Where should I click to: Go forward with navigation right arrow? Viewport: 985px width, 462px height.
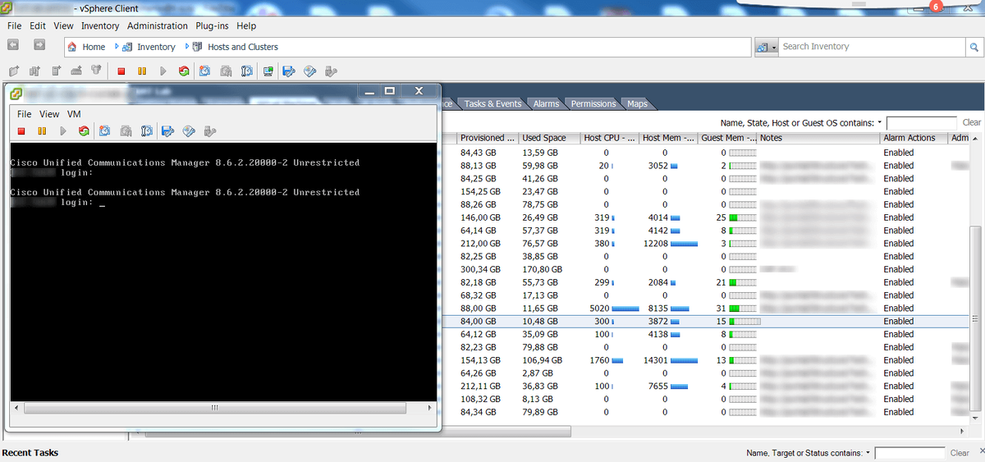click(x=38, y=46)
